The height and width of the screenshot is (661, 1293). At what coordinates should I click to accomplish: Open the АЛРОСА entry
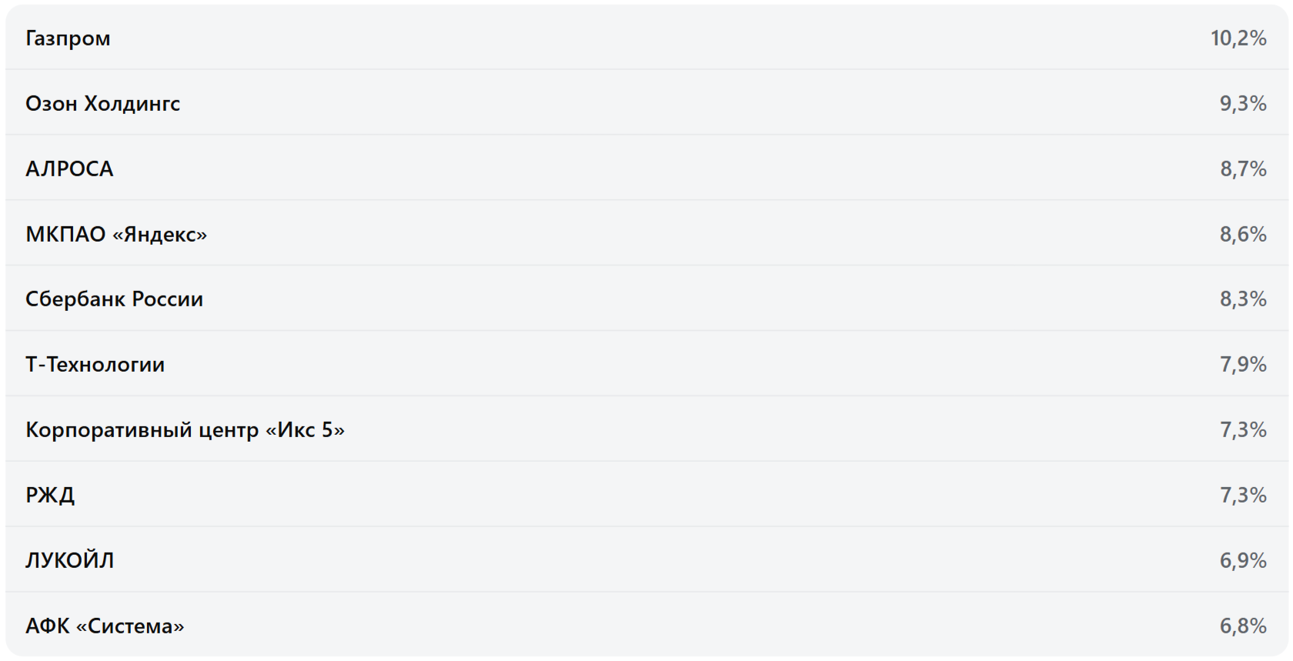pos(69,169)
